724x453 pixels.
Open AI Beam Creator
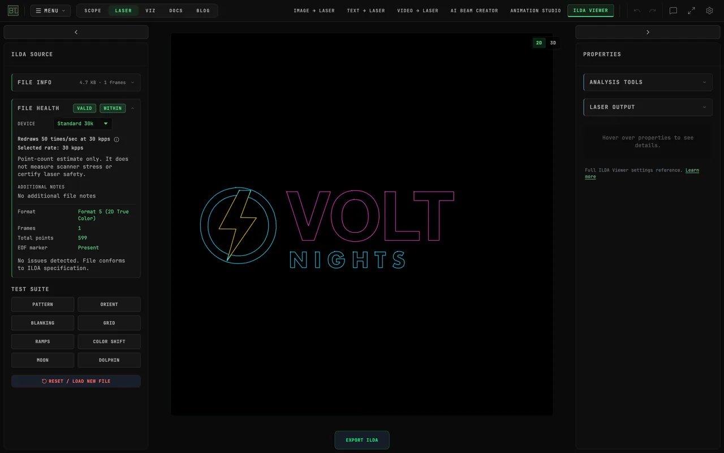point(475,11)
